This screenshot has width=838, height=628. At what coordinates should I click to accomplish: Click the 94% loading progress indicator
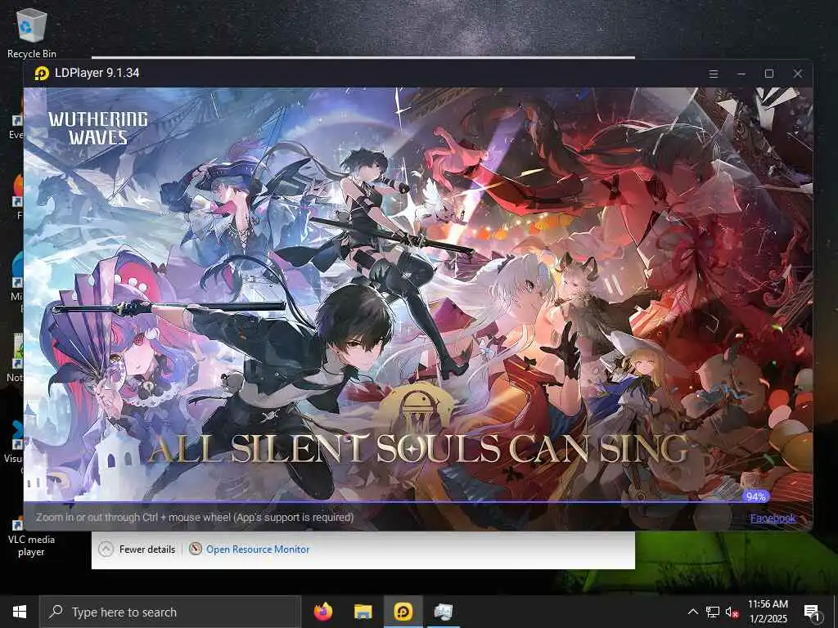(x=755, y=496)
